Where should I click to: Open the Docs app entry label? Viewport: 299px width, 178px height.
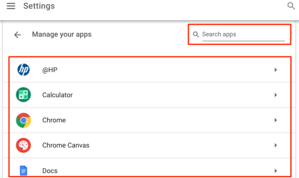click(50, 171)
